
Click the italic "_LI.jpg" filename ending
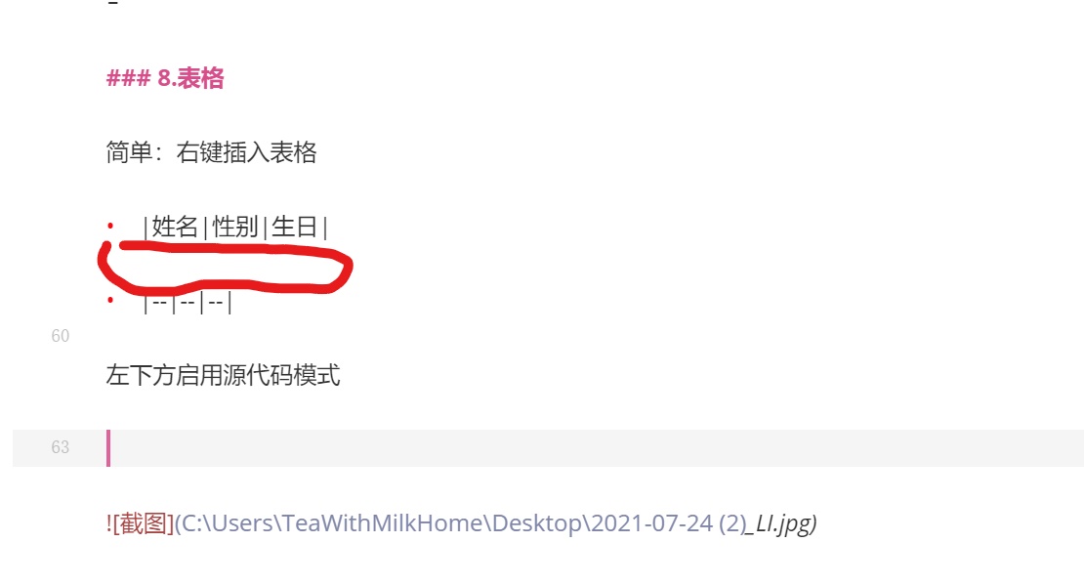(782, 523)
